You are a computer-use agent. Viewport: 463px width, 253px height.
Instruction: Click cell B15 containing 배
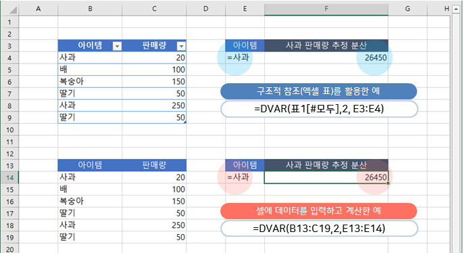[x=90, y=189]
